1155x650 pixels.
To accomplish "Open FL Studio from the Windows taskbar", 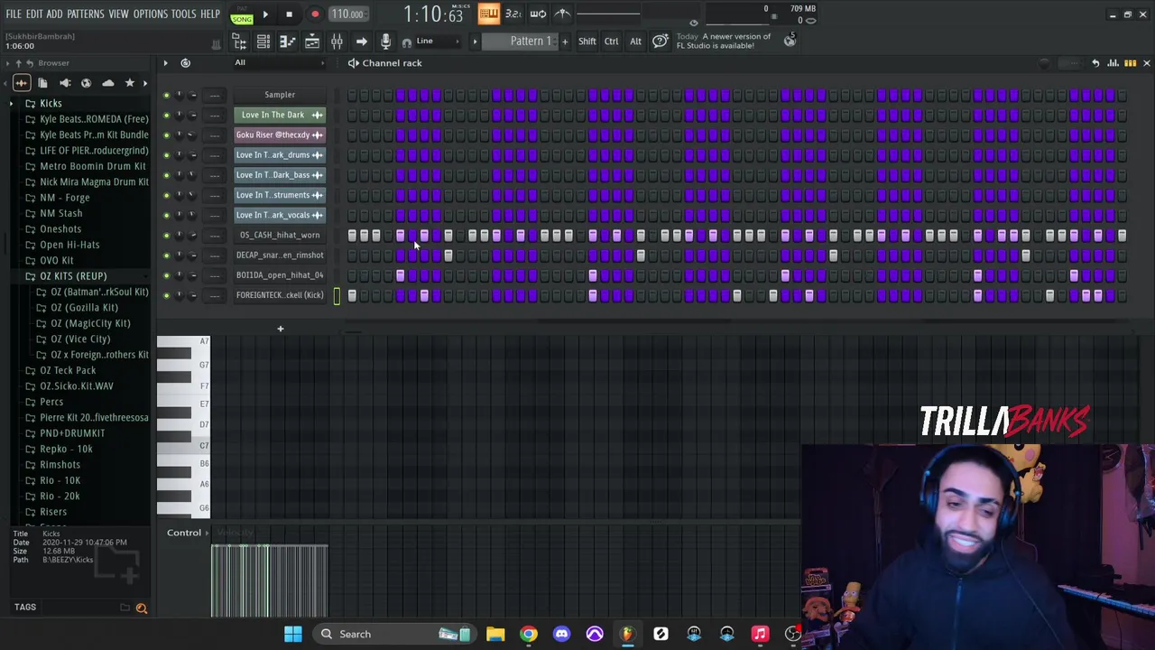I will 627,634.
